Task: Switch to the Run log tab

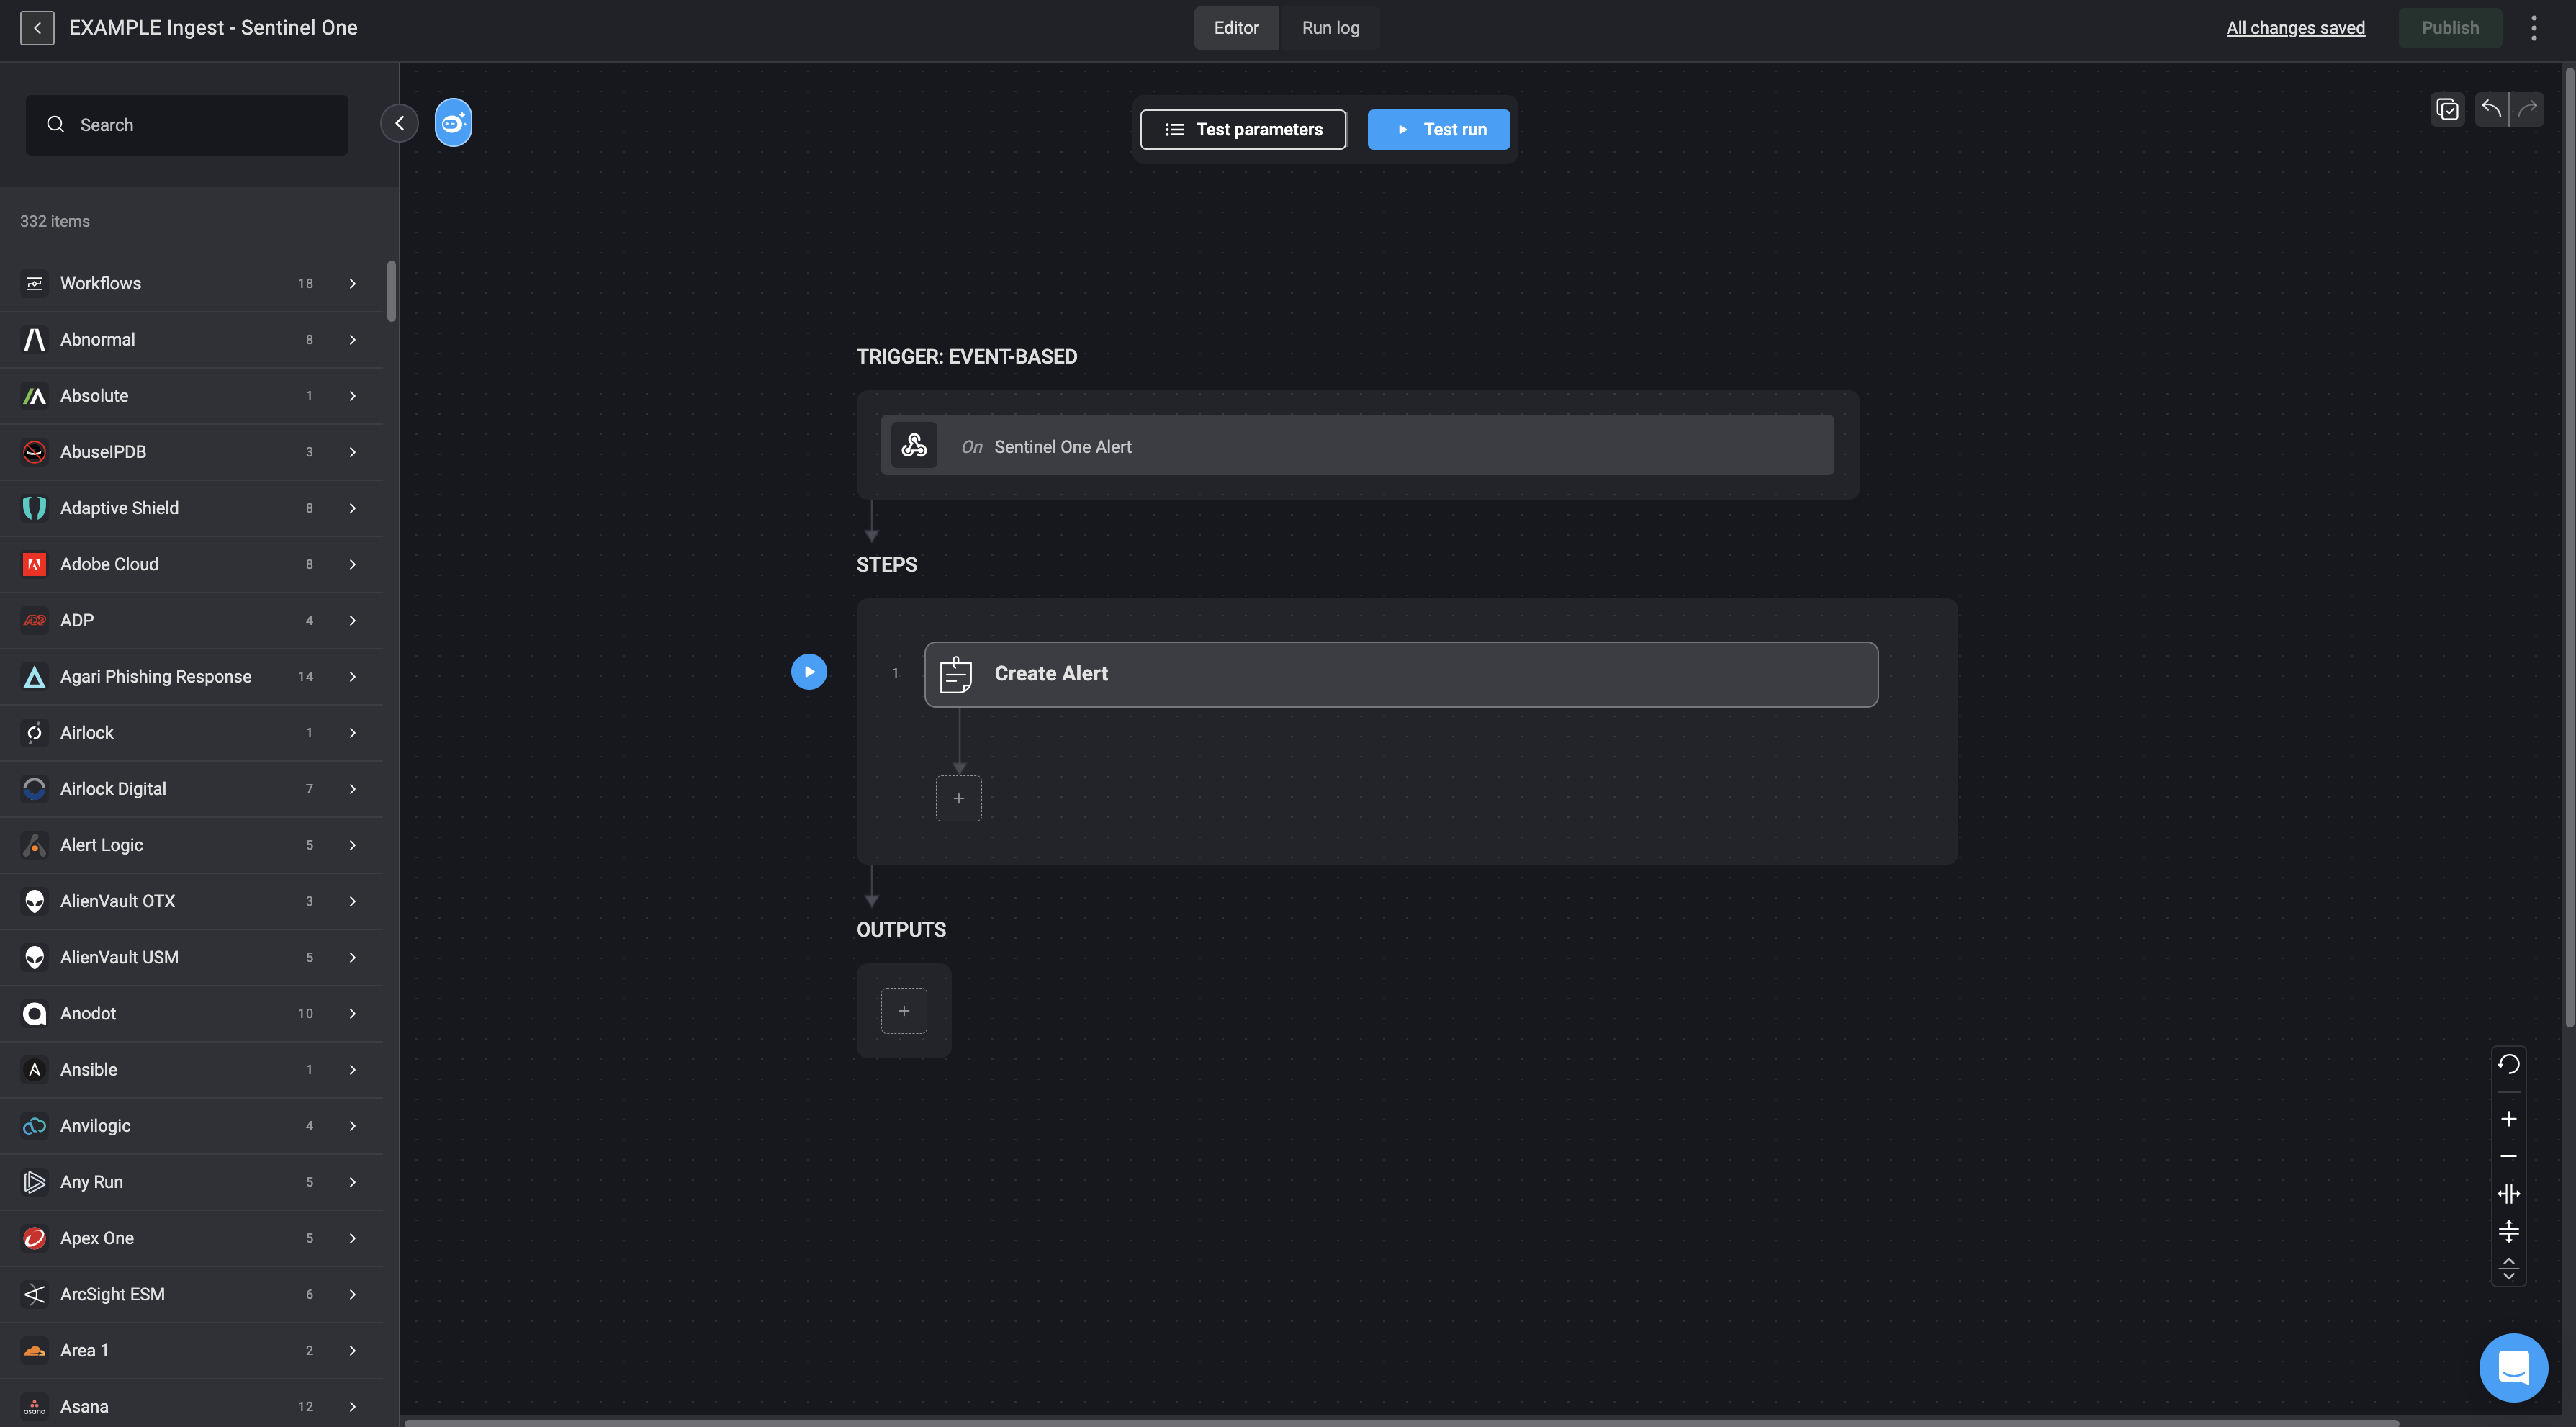Action: (1330, 27)
